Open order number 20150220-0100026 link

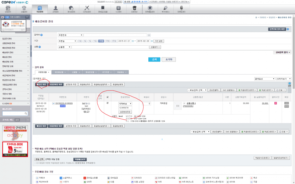[64, 103]
